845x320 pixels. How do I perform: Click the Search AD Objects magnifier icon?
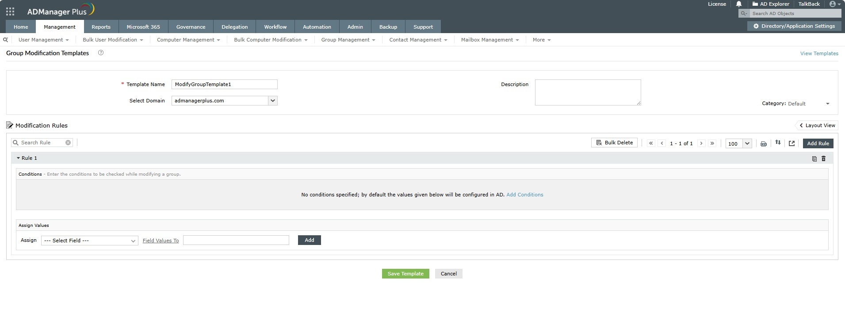[744, 14]
